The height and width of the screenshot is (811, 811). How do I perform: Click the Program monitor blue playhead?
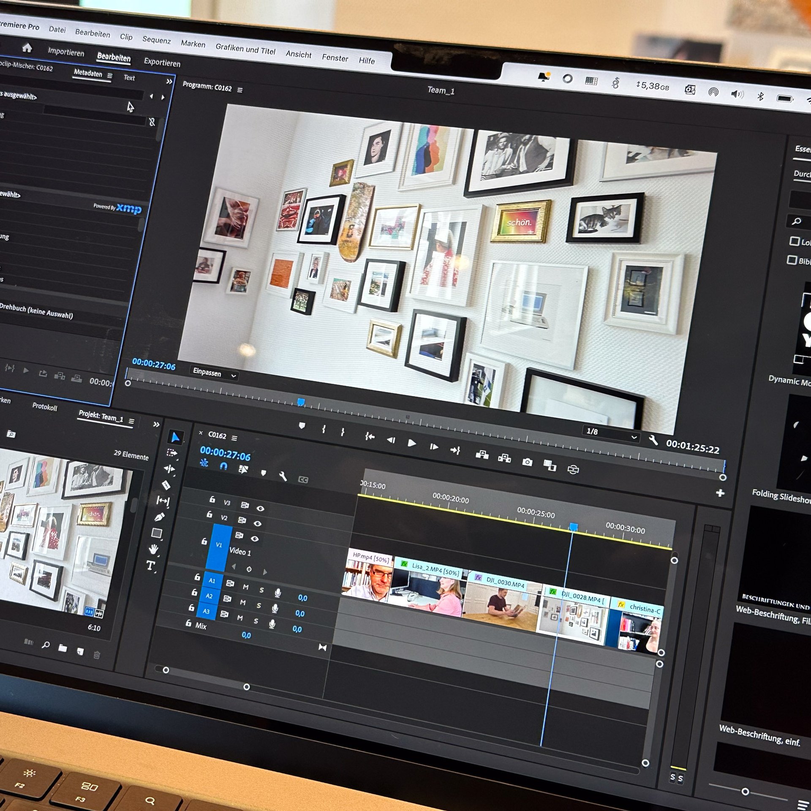pos(301,402)
